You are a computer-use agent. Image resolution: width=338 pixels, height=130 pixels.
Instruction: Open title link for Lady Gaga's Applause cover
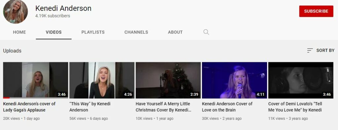(29, 107)
